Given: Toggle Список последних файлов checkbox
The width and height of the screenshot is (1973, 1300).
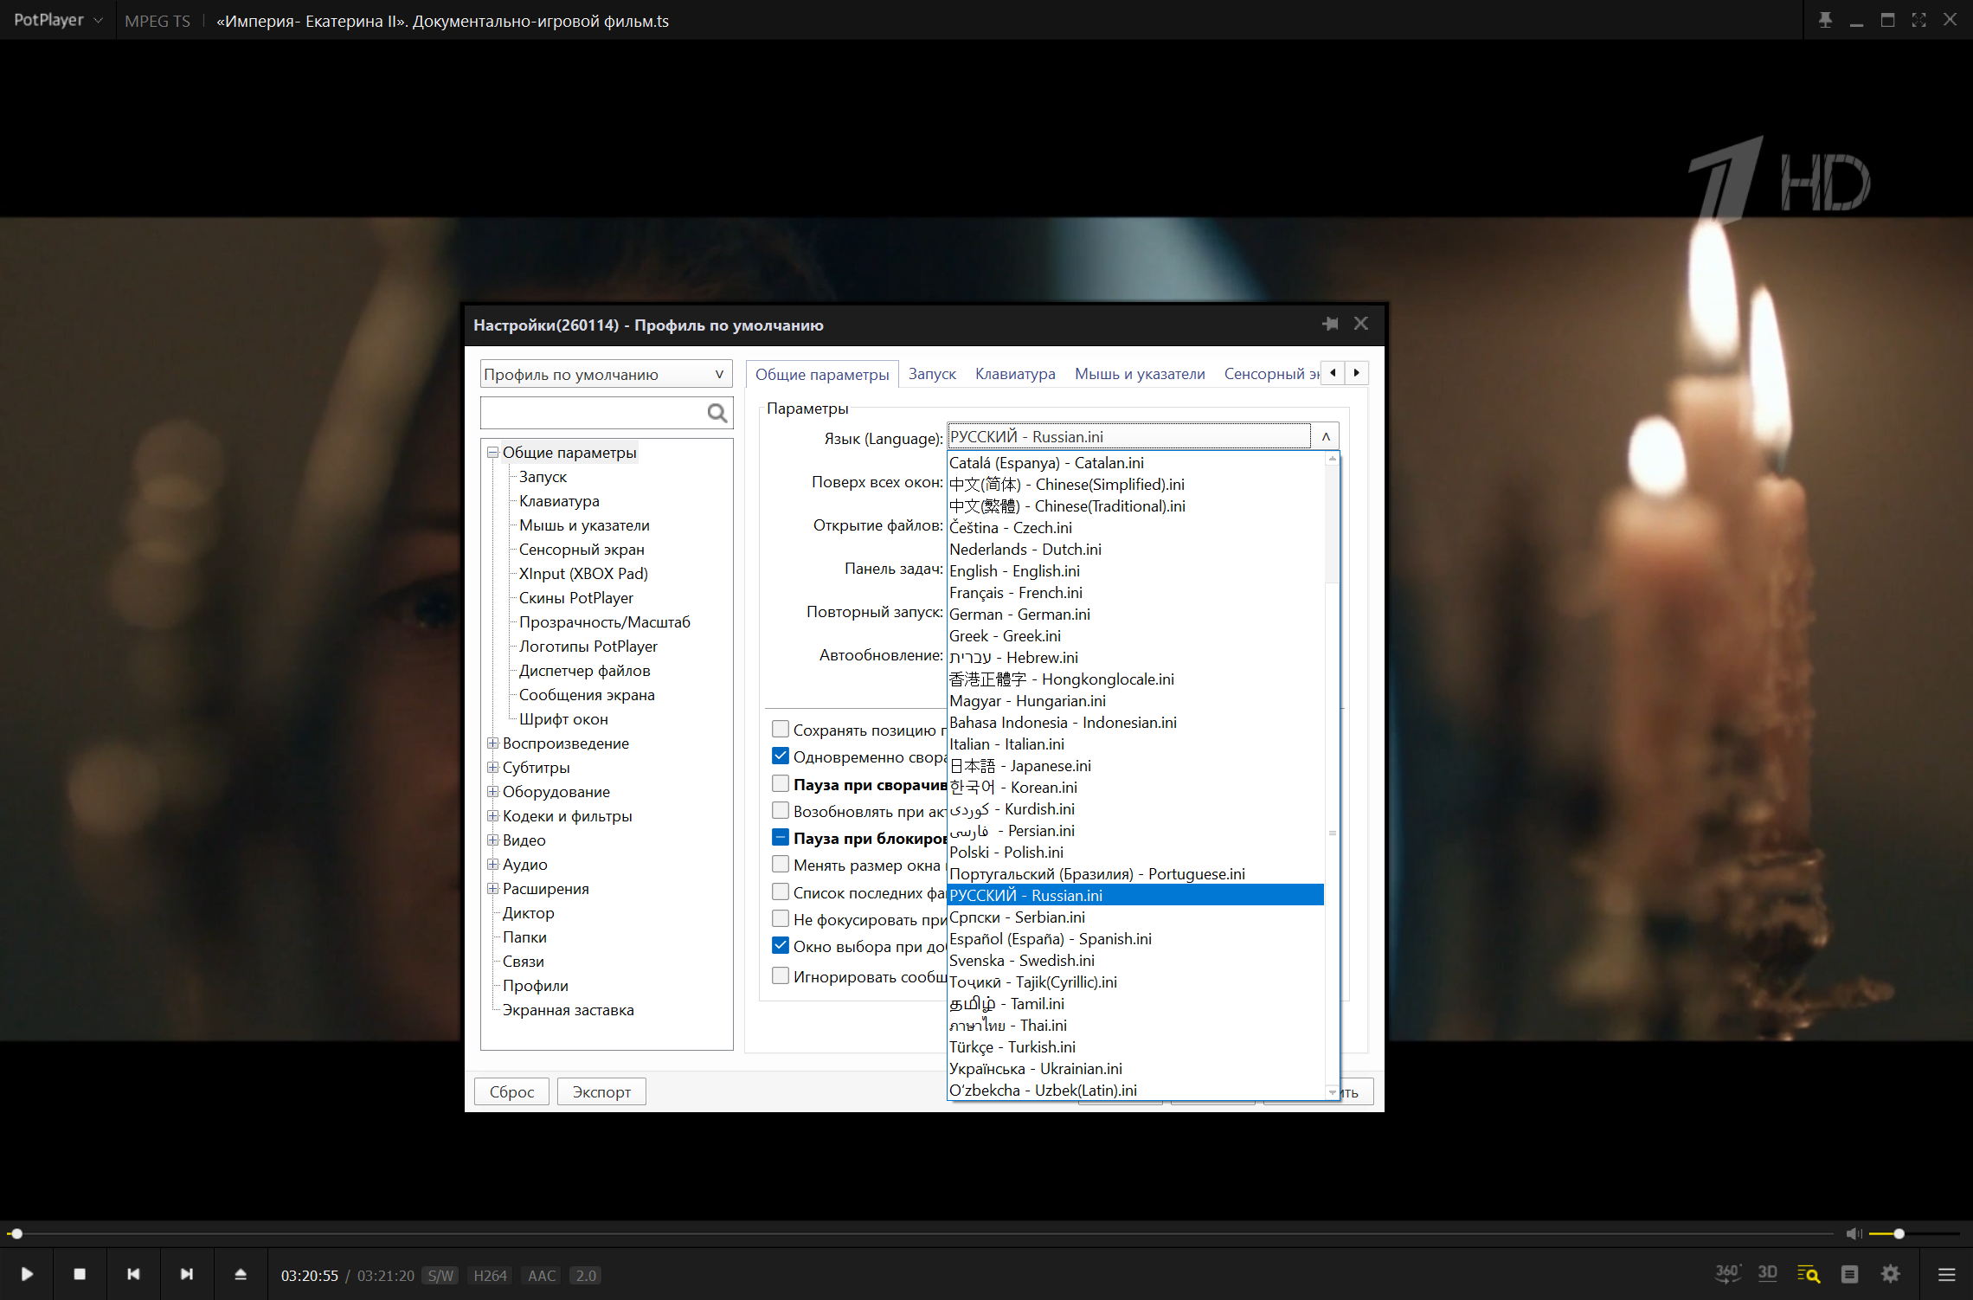Looking at the screenshot, I should point(780,891).
